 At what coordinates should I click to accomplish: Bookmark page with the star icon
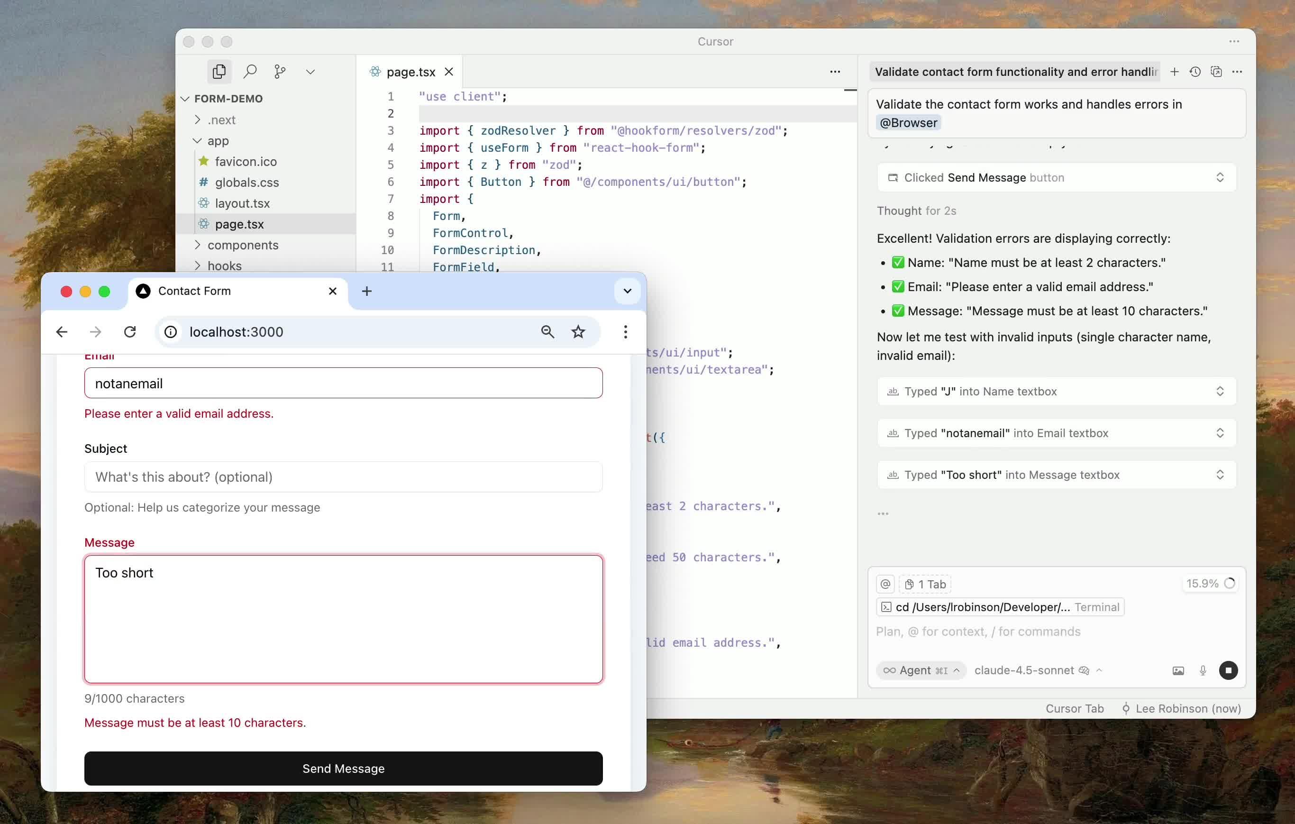point(578,332)
